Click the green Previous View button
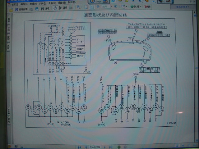 119,147
